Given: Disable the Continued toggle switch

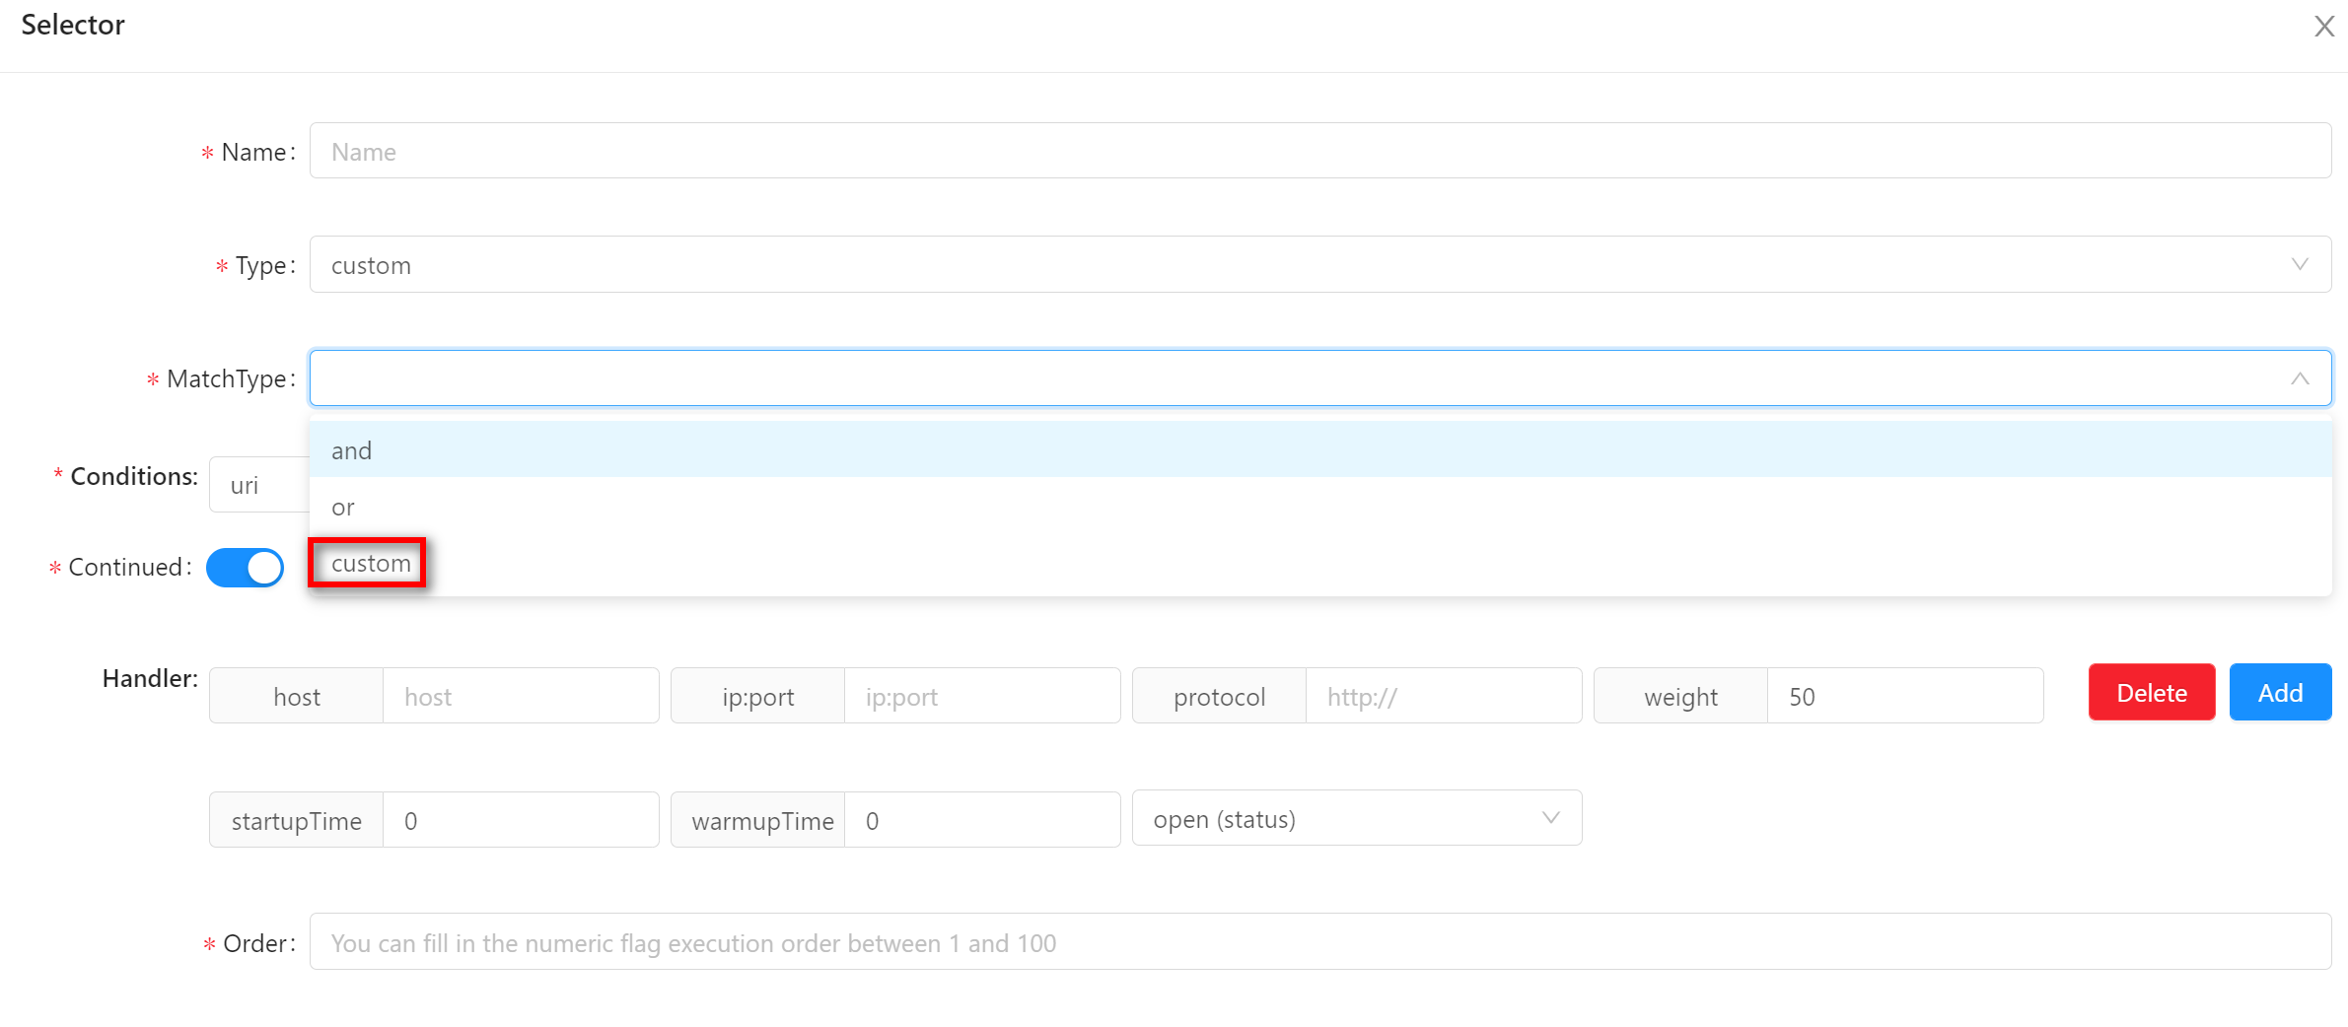Looking at the screenshot, I should pyautogui.click(x=245, y=567).
